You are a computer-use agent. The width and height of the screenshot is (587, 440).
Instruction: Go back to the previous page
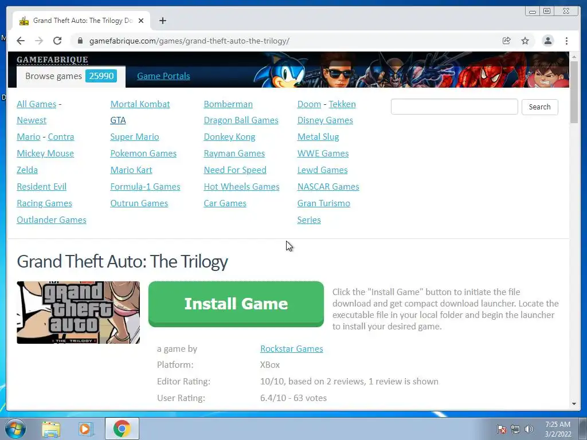pyautogui.click(x=21, y=41)
